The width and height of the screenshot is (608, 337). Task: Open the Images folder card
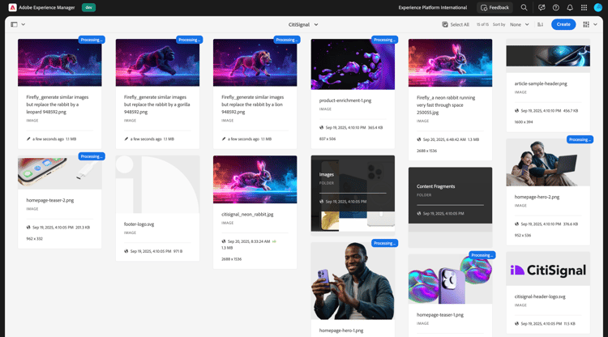[353, 194]
